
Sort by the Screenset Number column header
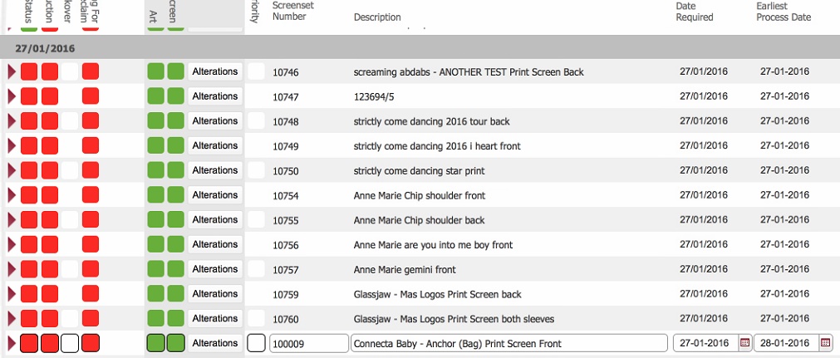pos(289,11)
